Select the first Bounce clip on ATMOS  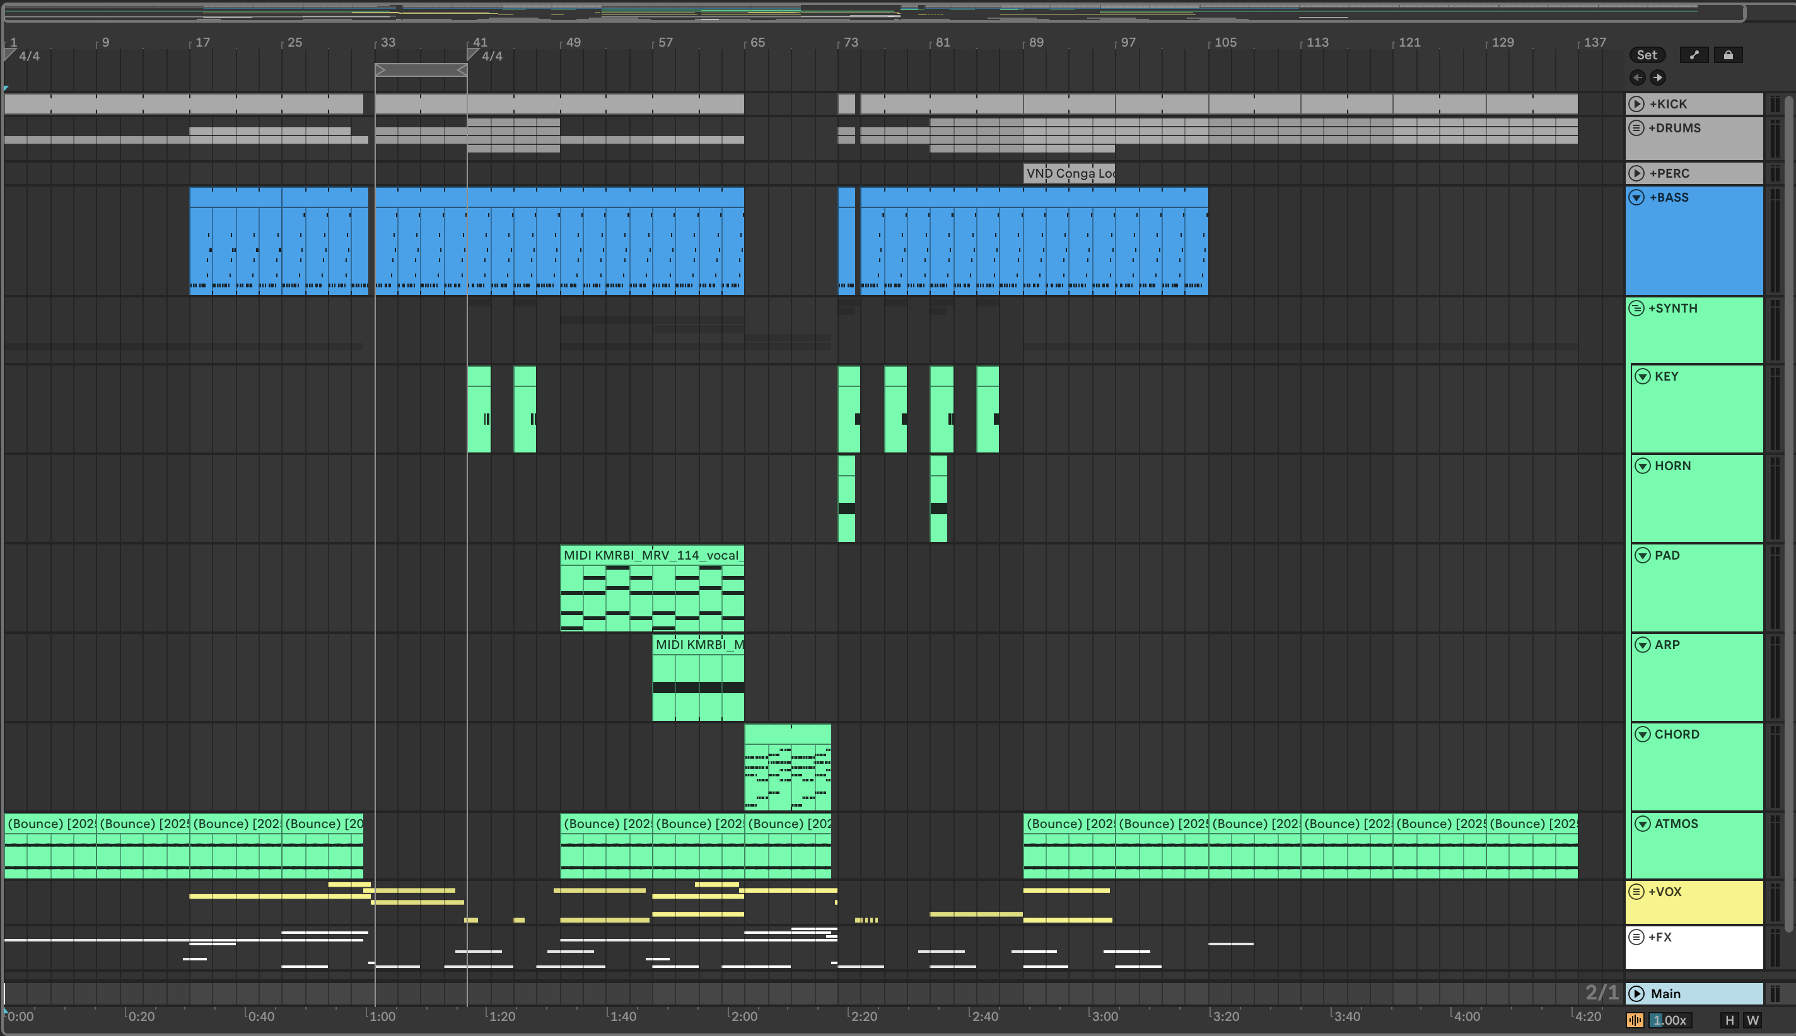[50, 846]
